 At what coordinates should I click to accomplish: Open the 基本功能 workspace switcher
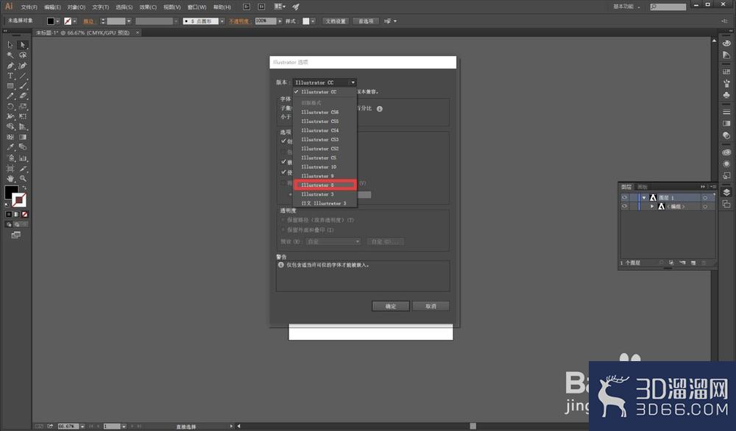pyautogui.click(x=626, y=7)
